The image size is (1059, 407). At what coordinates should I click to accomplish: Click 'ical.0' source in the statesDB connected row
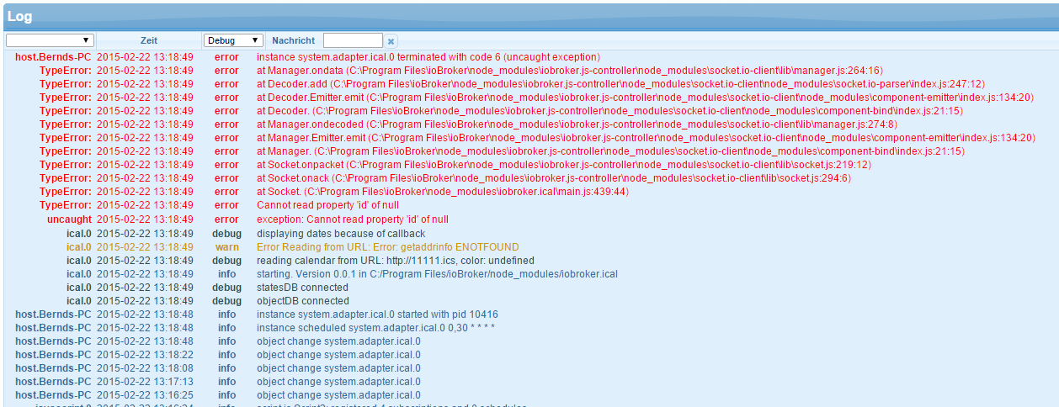(x=78, y=288)
